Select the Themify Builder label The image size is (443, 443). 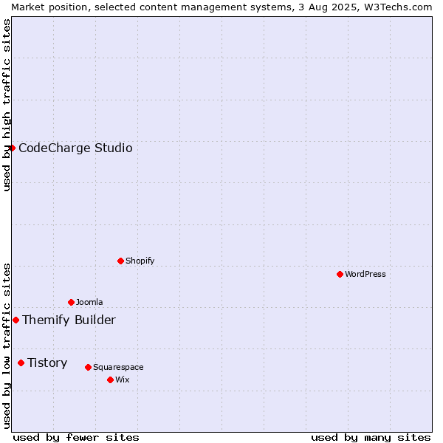[x=69, y=320]
